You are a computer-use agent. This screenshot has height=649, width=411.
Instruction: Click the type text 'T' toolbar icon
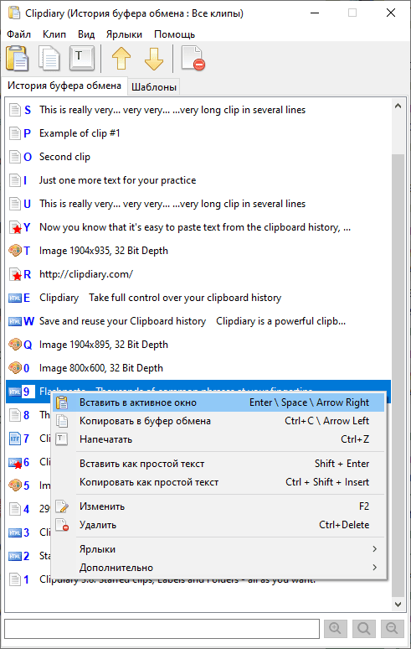coord(82,58)
